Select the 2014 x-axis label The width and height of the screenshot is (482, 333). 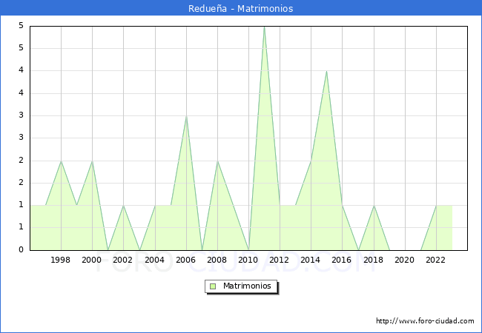tap(311, 260)
